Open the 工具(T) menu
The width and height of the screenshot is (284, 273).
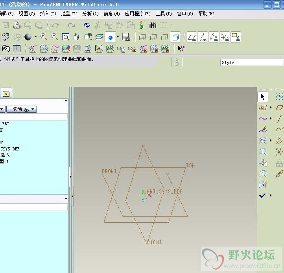164,14
